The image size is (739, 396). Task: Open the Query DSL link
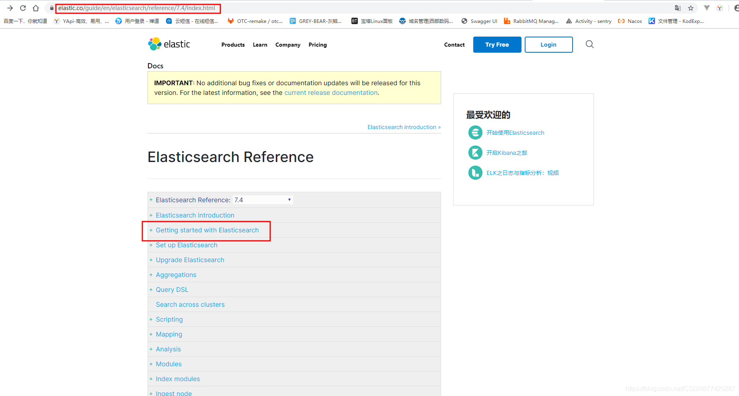[172, 289]
